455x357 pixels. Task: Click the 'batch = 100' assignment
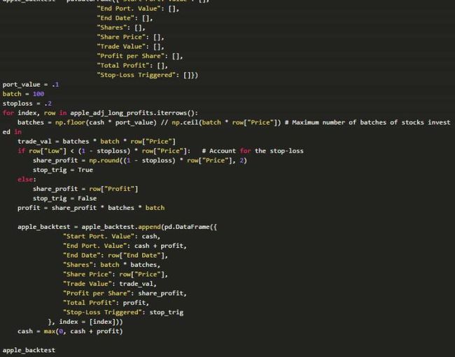coord(23,94)
